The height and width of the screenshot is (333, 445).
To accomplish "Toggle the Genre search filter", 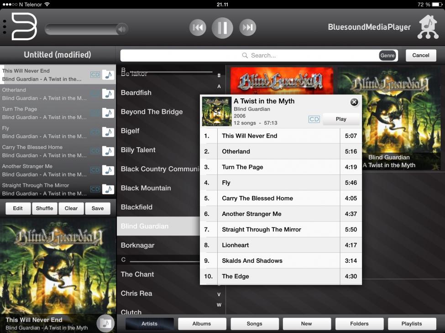I will tap(387, 56).
